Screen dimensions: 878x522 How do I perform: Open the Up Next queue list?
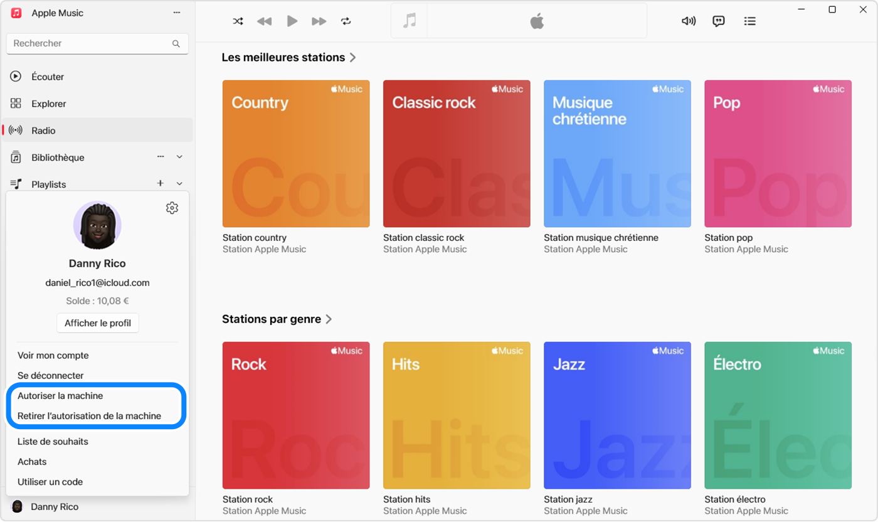[749, 21]
